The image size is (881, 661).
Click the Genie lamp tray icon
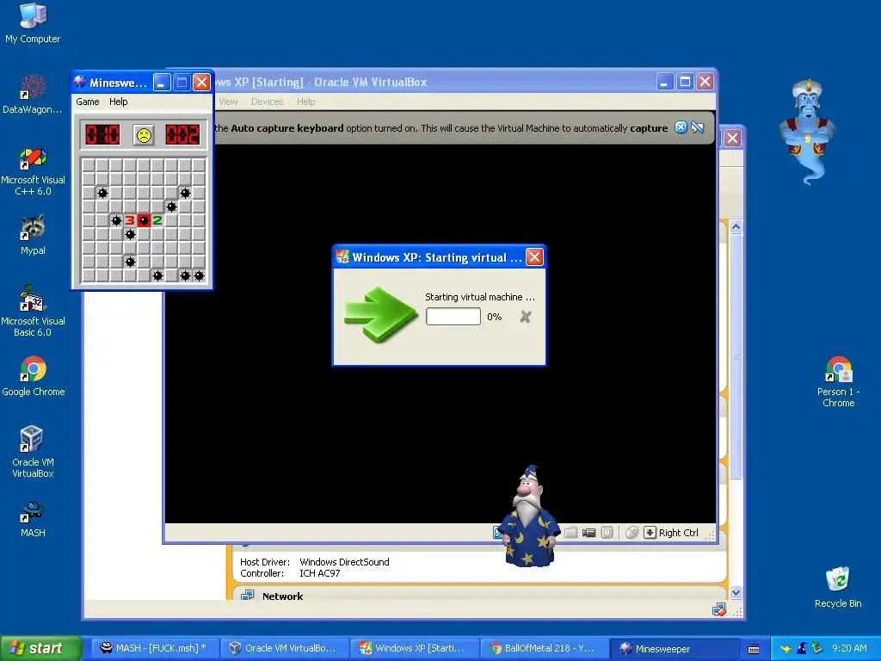pyautogui.click(x=786, y=649)
